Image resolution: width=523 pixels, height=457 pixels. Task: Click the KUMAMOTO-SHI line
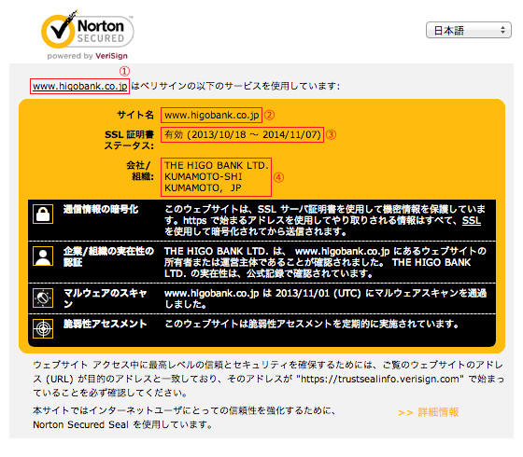tap(204, 176)
